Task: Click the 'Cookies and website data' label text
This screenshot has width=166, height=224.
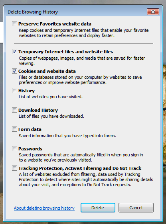Action: pos(47,71)
